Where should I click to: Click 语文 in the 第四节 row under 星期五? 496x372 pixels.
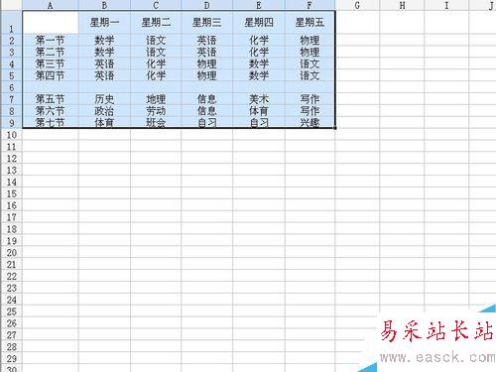coord(310,75)
